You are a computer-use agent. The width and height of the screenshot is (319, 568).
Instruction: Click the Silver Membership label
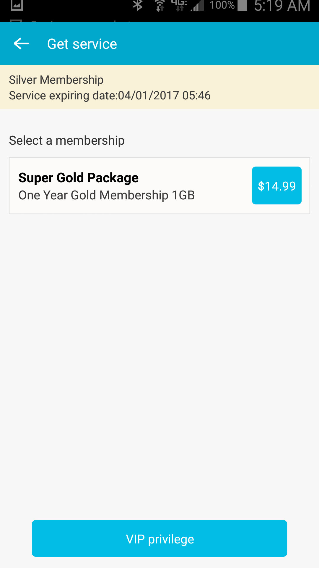[x=56, y=80]
